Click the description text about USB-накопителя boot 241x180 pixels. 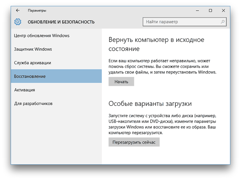(162, 124)
